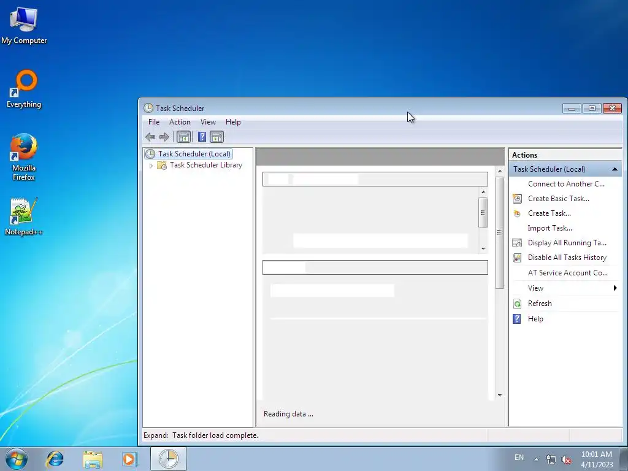Click the inner panel scroll down arrow
The width and height of the screenshot is (628, 471).
(483, 249)
